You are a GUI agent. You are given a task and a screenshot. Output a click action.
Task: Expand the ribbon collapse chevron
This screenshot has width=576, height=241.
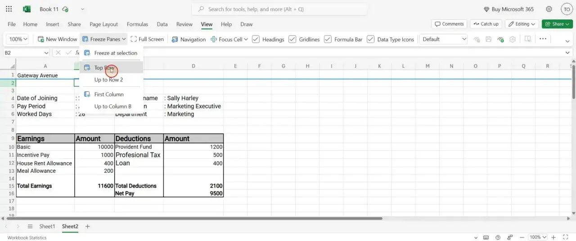click(567, 41)
